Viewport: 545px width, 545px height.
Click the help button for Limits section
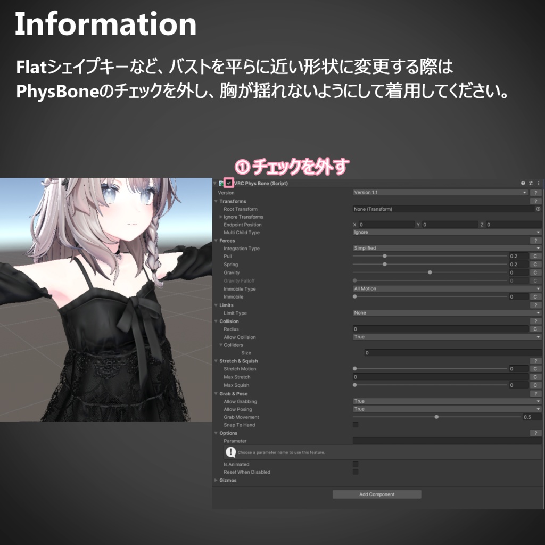pyautogui.click(x=535, y=305)
